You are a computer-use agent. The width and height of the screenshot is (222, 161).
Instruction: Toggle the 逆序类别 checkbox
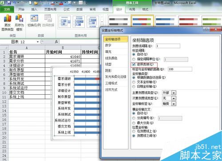click(x=134, y=64)
